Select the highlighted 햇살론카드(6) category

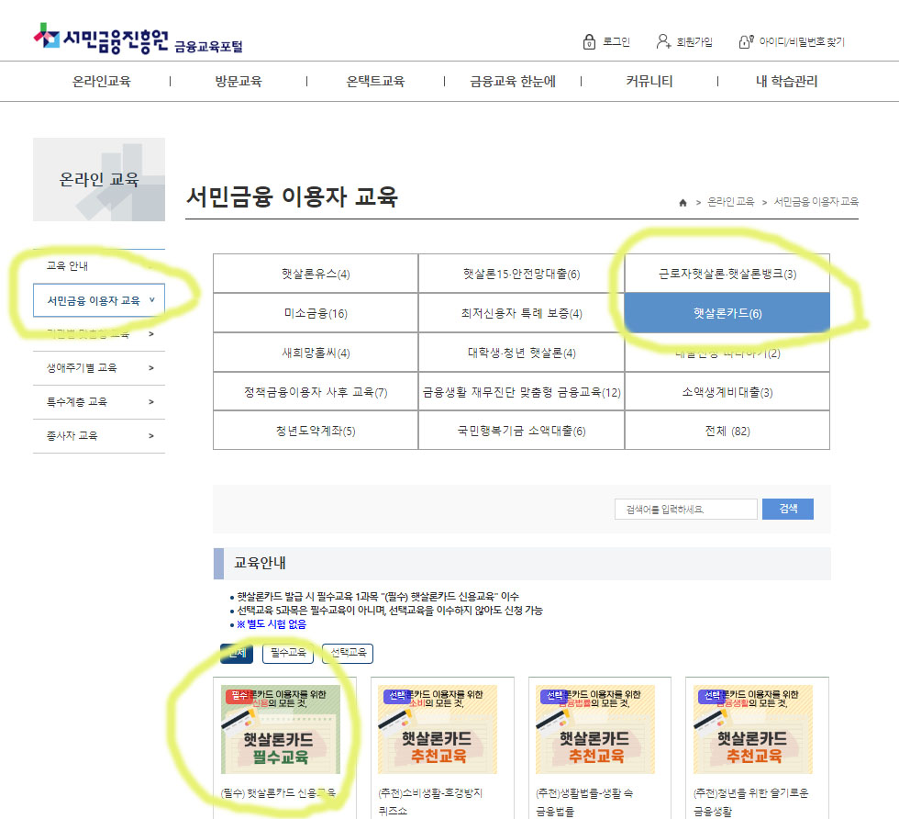tap(727, 313)
